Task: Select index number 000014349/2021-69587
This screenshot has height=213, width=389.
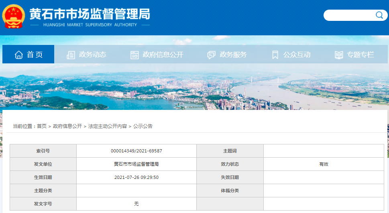Action: 136,151
